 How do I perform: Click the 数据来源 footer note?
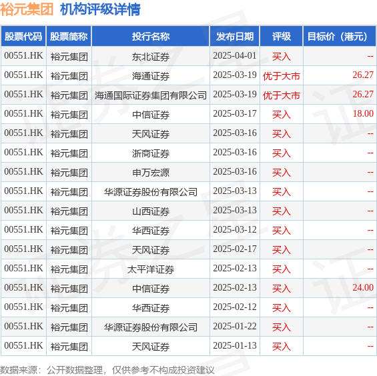pyautogui.click(x=107, y=370)
